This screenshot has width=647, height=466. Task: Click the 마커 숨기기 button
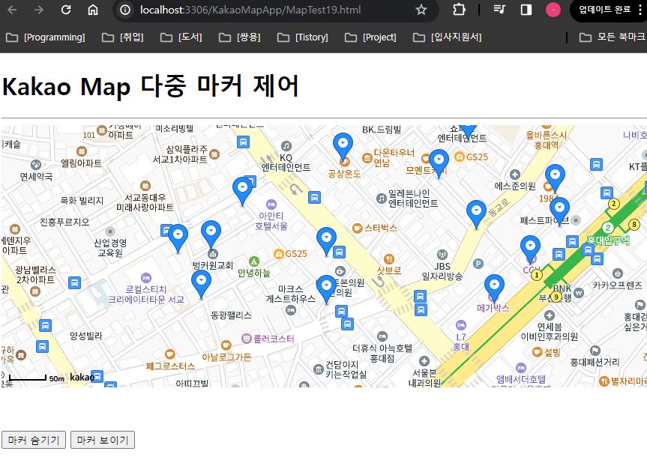[x=34, y=440]
